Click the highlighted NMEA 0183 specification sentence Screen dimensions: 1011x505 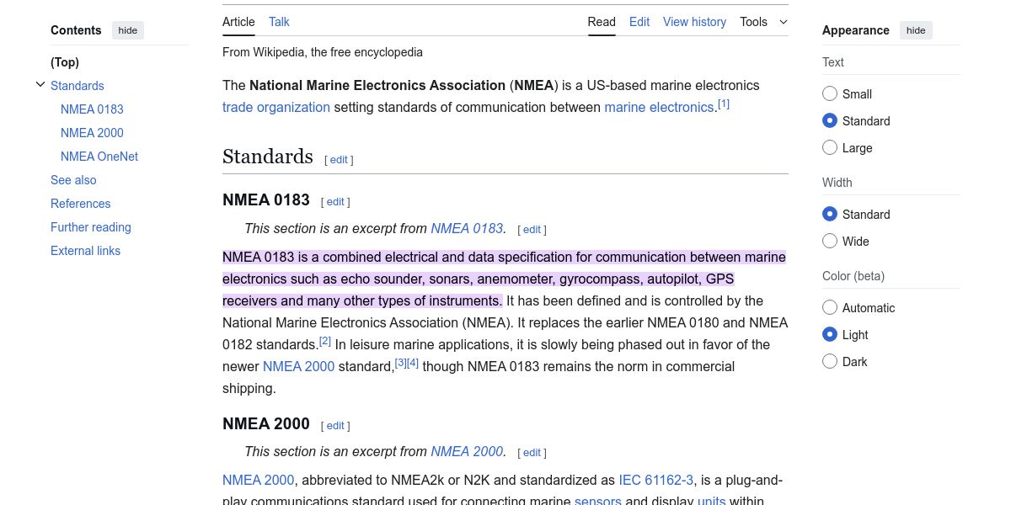pos(504,279)
